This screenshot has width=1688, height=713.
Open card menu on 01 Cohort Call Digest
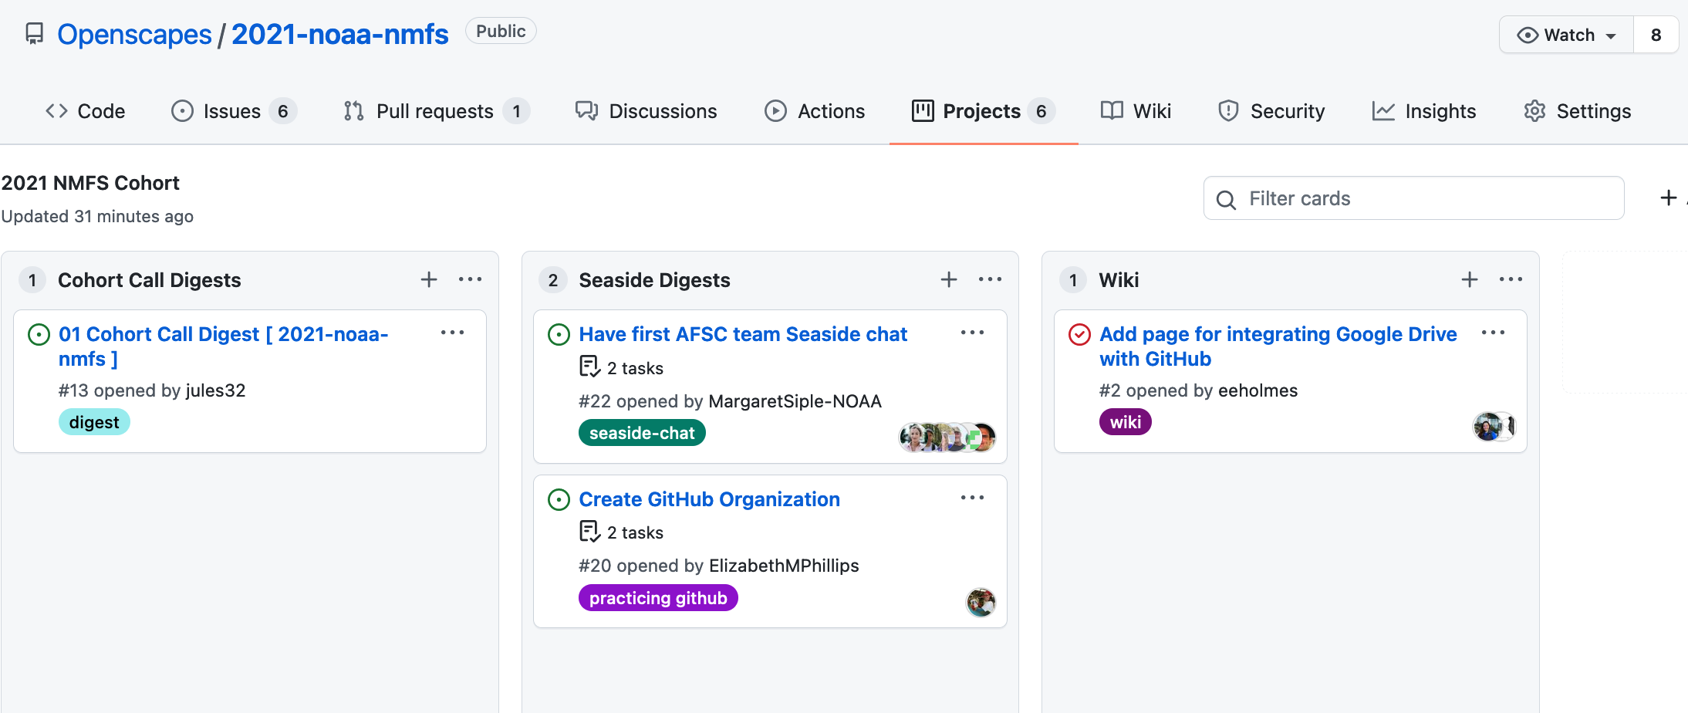453,333
